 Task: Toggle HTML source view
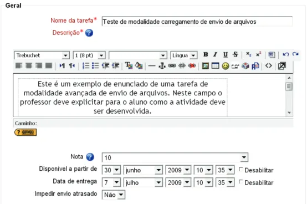pyautogui.click(x=269, y=66)
